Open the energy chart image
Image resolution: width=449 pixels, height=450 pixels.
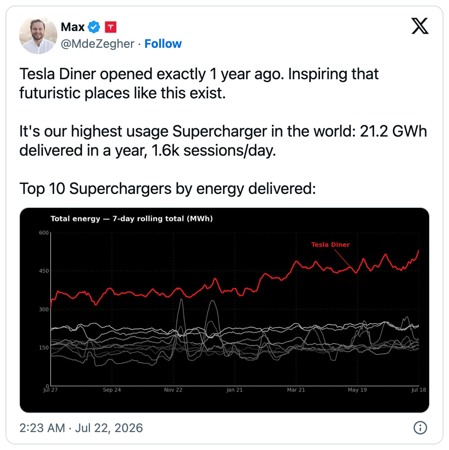click(x=224, y=310)
